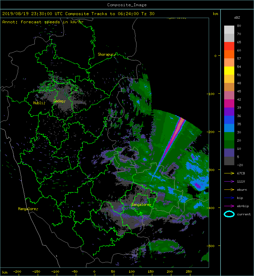Click the cyan 'current' ellipse symbol
Image resolution: width=254 pixels, height=276 pixels.
coord(229,214)
